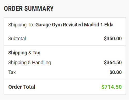Click the ORDER SUMMARY heading
This screenshot has height=101, width=129.
coord(29,9)
